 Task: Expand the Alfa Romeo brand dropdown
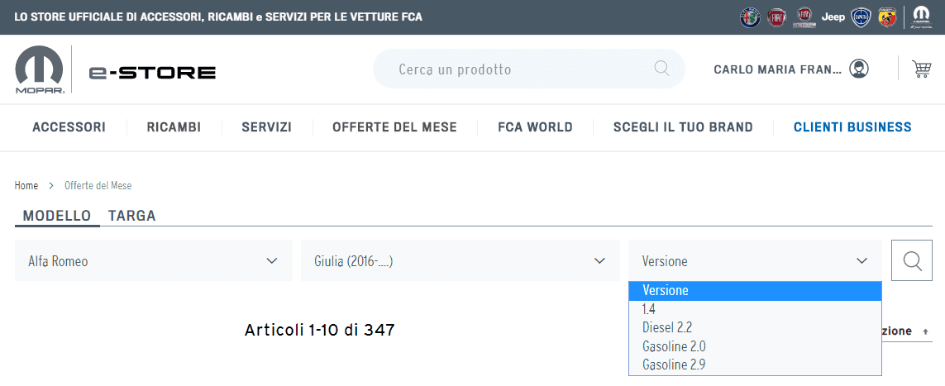(154, 260)
